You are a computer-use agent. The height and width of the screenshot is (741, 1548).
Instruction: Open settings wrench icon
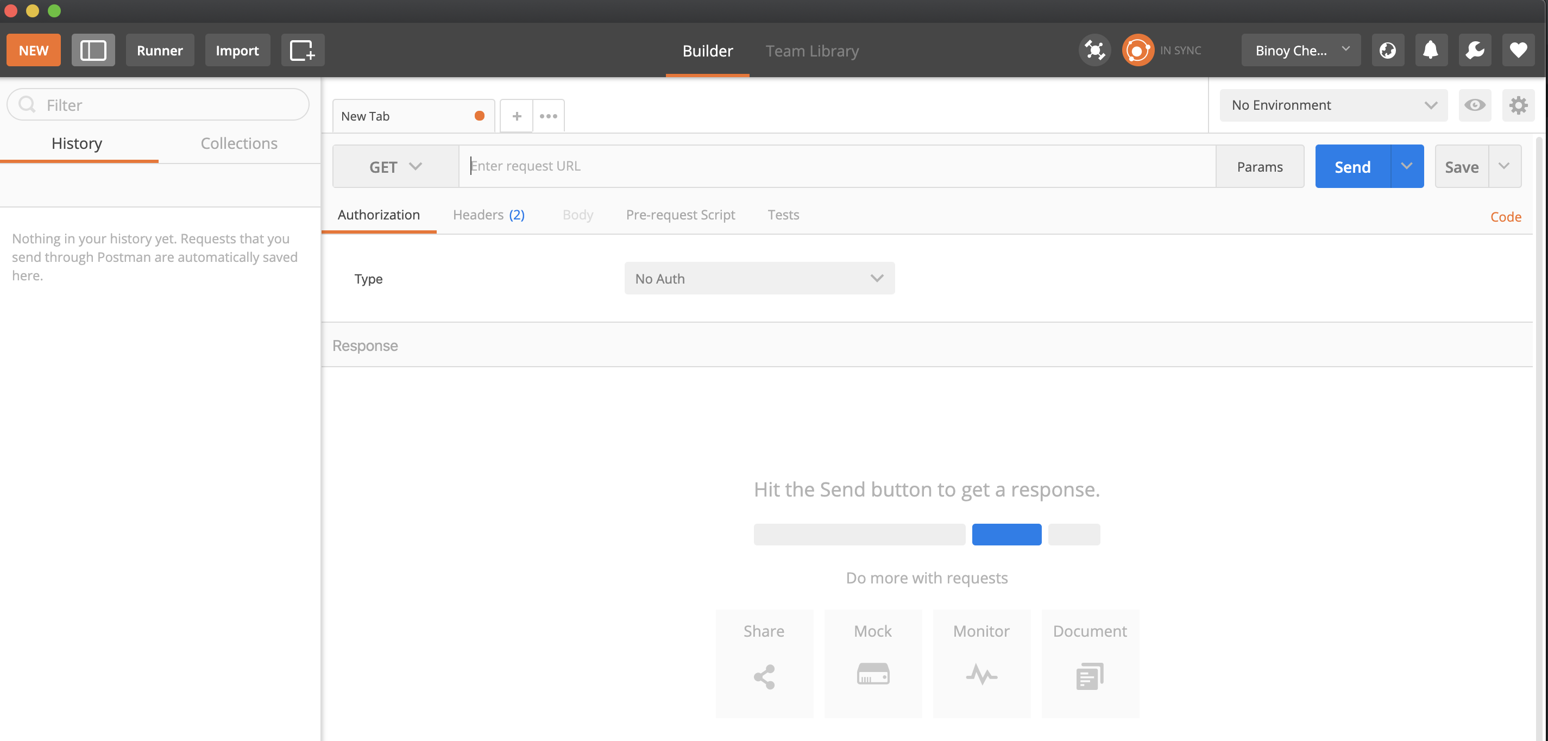point(1475,51)
